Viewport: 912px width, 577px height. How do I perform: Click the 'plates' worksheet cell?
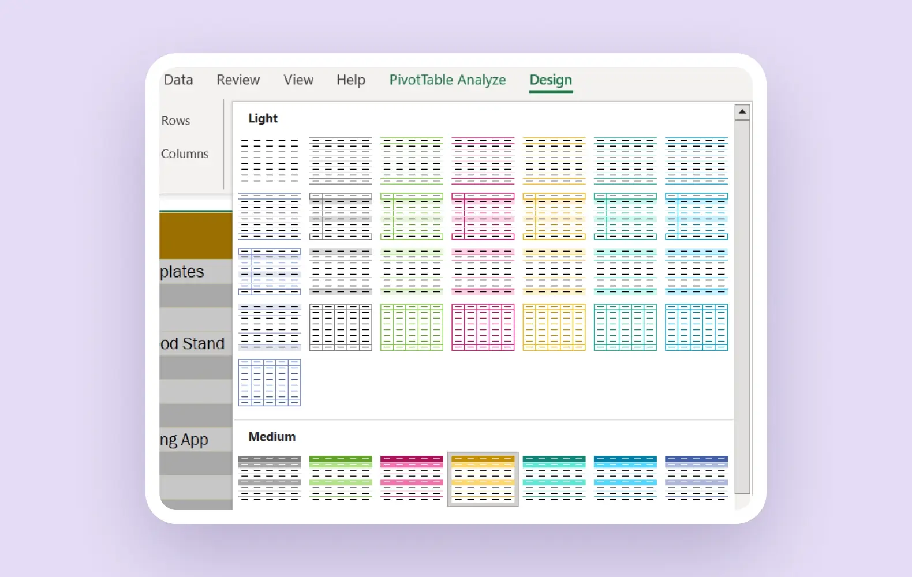pyautogui.click(x=196, y=271)
